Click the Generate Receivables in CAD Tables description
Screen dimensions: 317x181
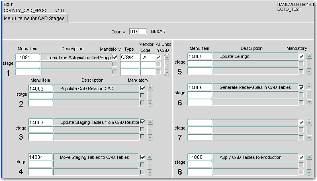(256, 87)
